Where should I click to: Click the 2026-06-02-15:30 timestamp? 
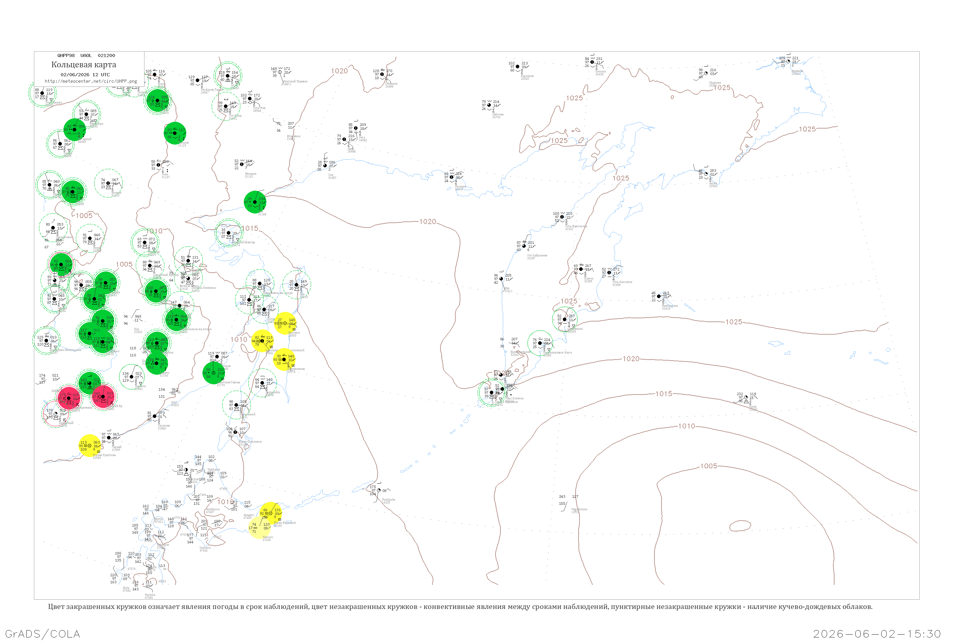tap(877, 634)
